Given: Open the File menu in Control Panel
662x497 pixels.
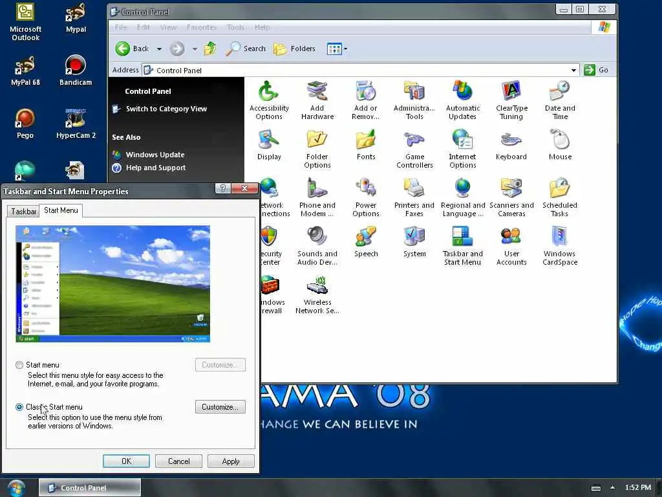Looking at the screenshot, I should tap(121, 27).
